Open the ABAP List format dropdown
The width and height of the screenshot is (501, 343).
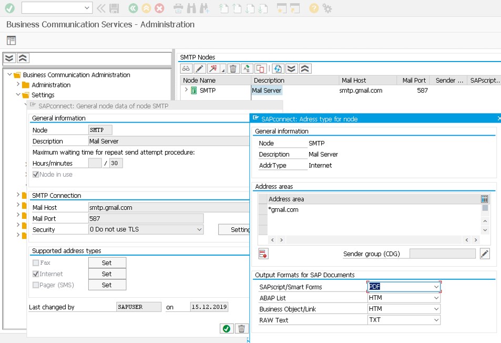(x=436, y=298)
